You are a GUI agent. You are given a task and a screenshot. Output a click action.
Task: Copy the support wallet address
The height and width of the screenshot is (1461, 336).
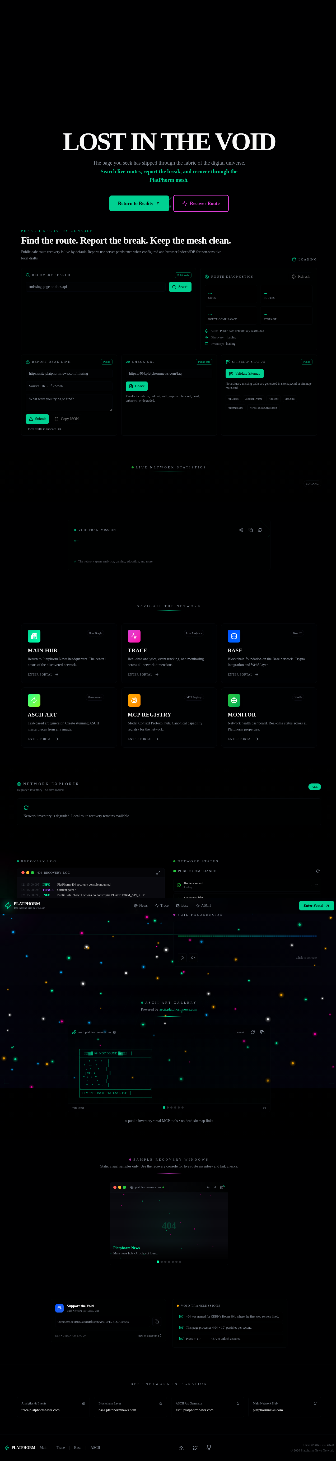click(x=157, y=1322)
